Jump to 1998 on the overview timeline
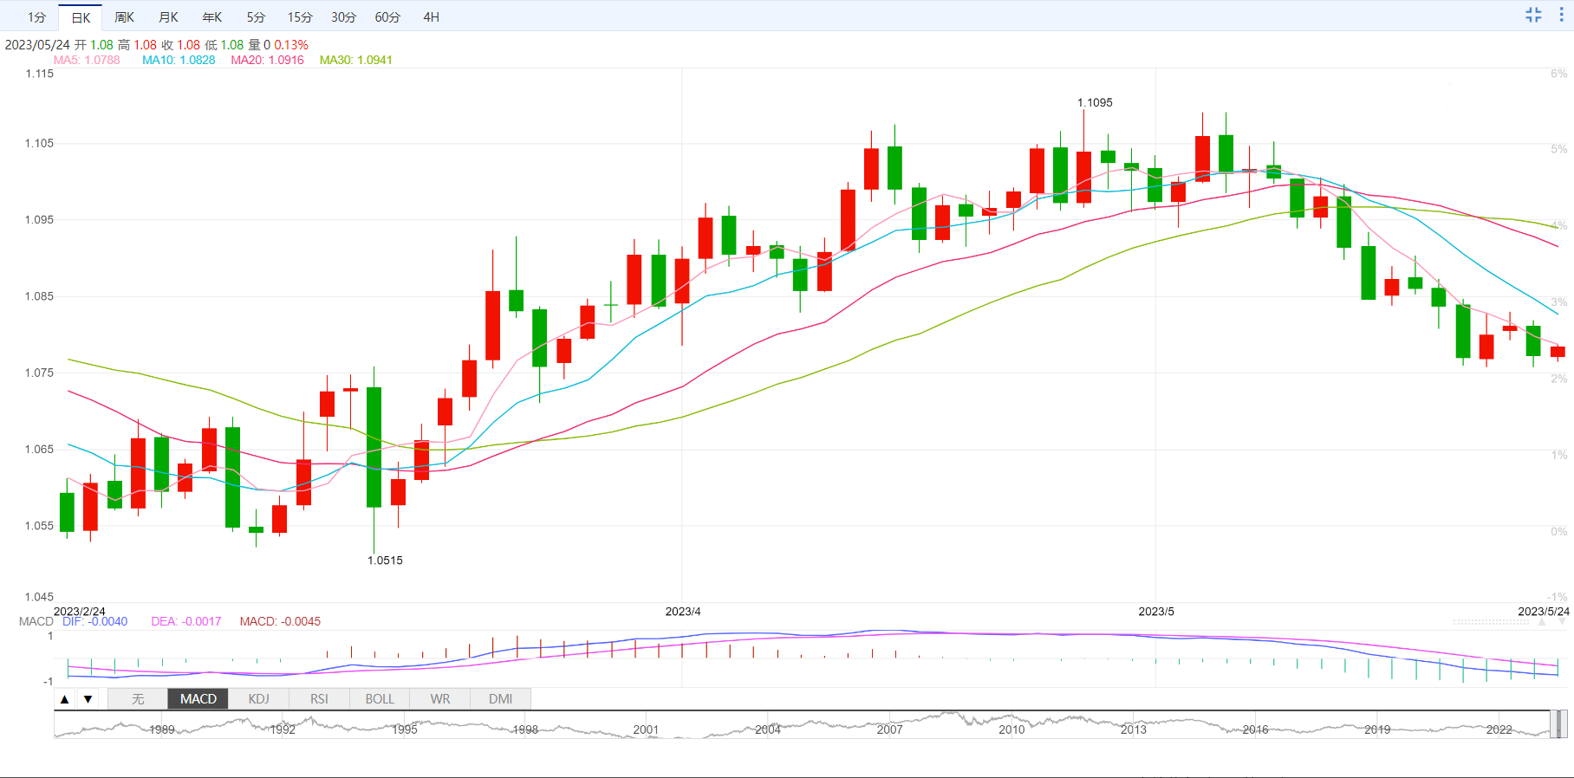Screen dimensions: 1574x778 [x=525, y=729]
